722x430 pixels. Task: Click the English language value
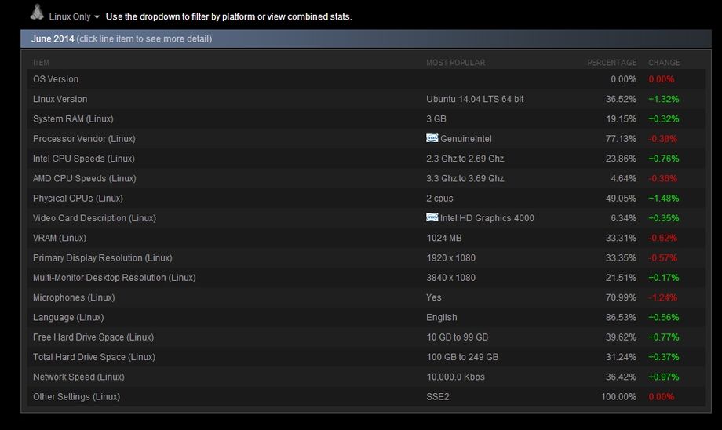click(442, 317)
